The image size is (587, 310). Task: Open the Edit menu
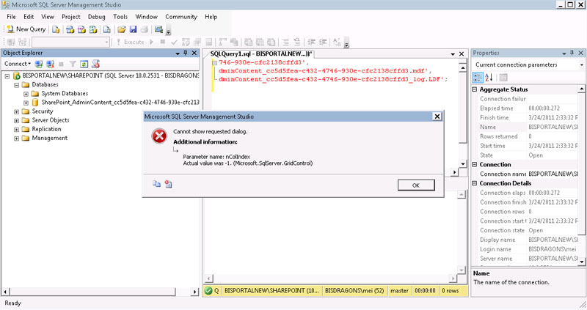[x=29, y=17]
